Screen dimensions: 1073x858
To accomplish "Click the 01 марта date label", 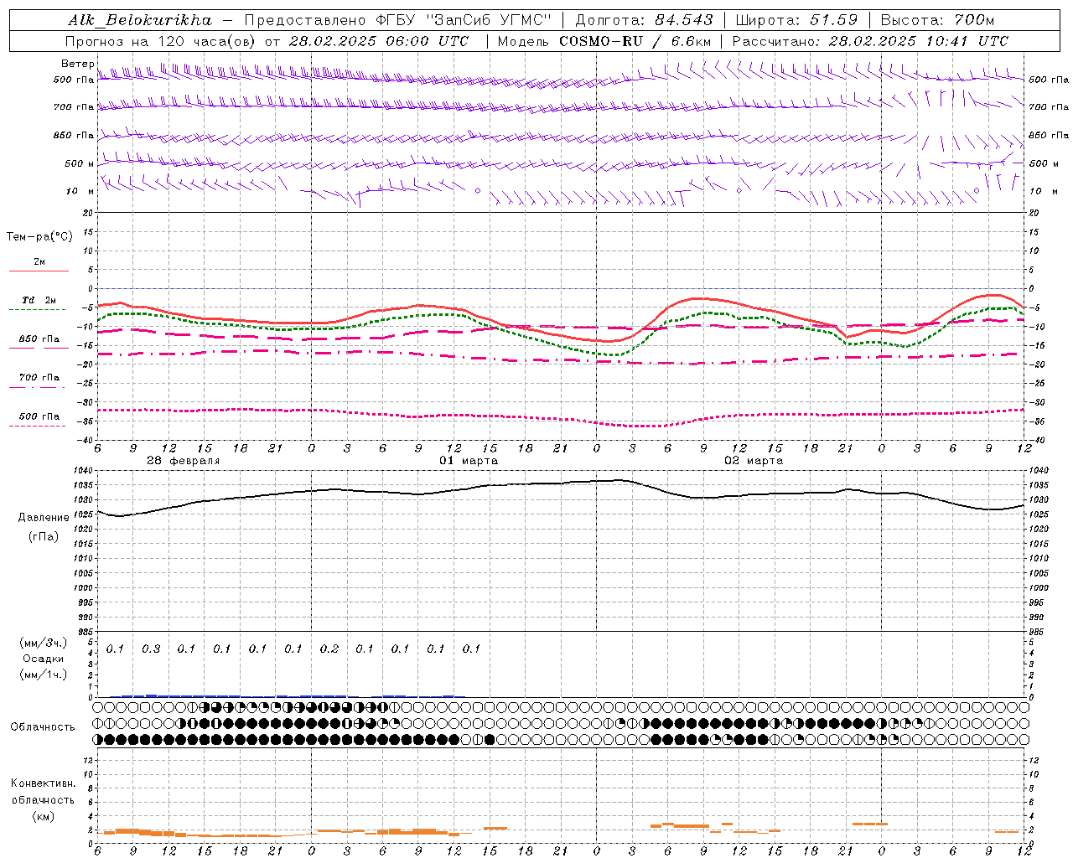I will pos(469,461).
